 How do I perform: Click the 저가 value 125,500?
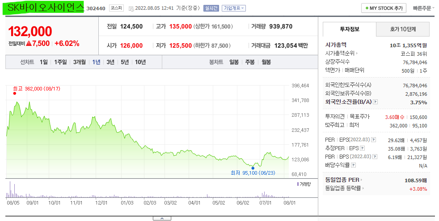coord(181,45)
